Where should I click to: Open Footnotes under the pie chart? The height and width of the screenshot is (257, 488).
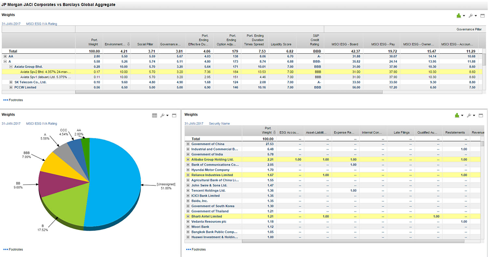[13, 250]
